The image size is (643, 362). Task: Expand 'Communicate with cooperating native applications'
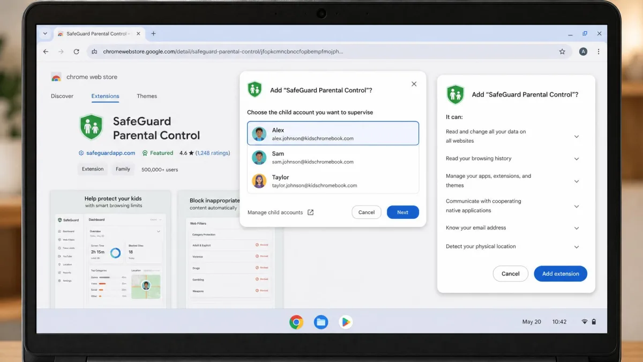coord(577,206)
